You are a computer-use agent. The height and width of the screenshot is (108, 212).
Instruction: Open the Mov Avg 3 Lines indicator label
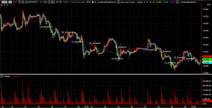point(128,2)
